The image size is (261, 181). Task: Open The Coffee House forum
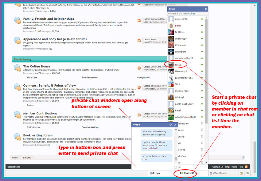37,66
